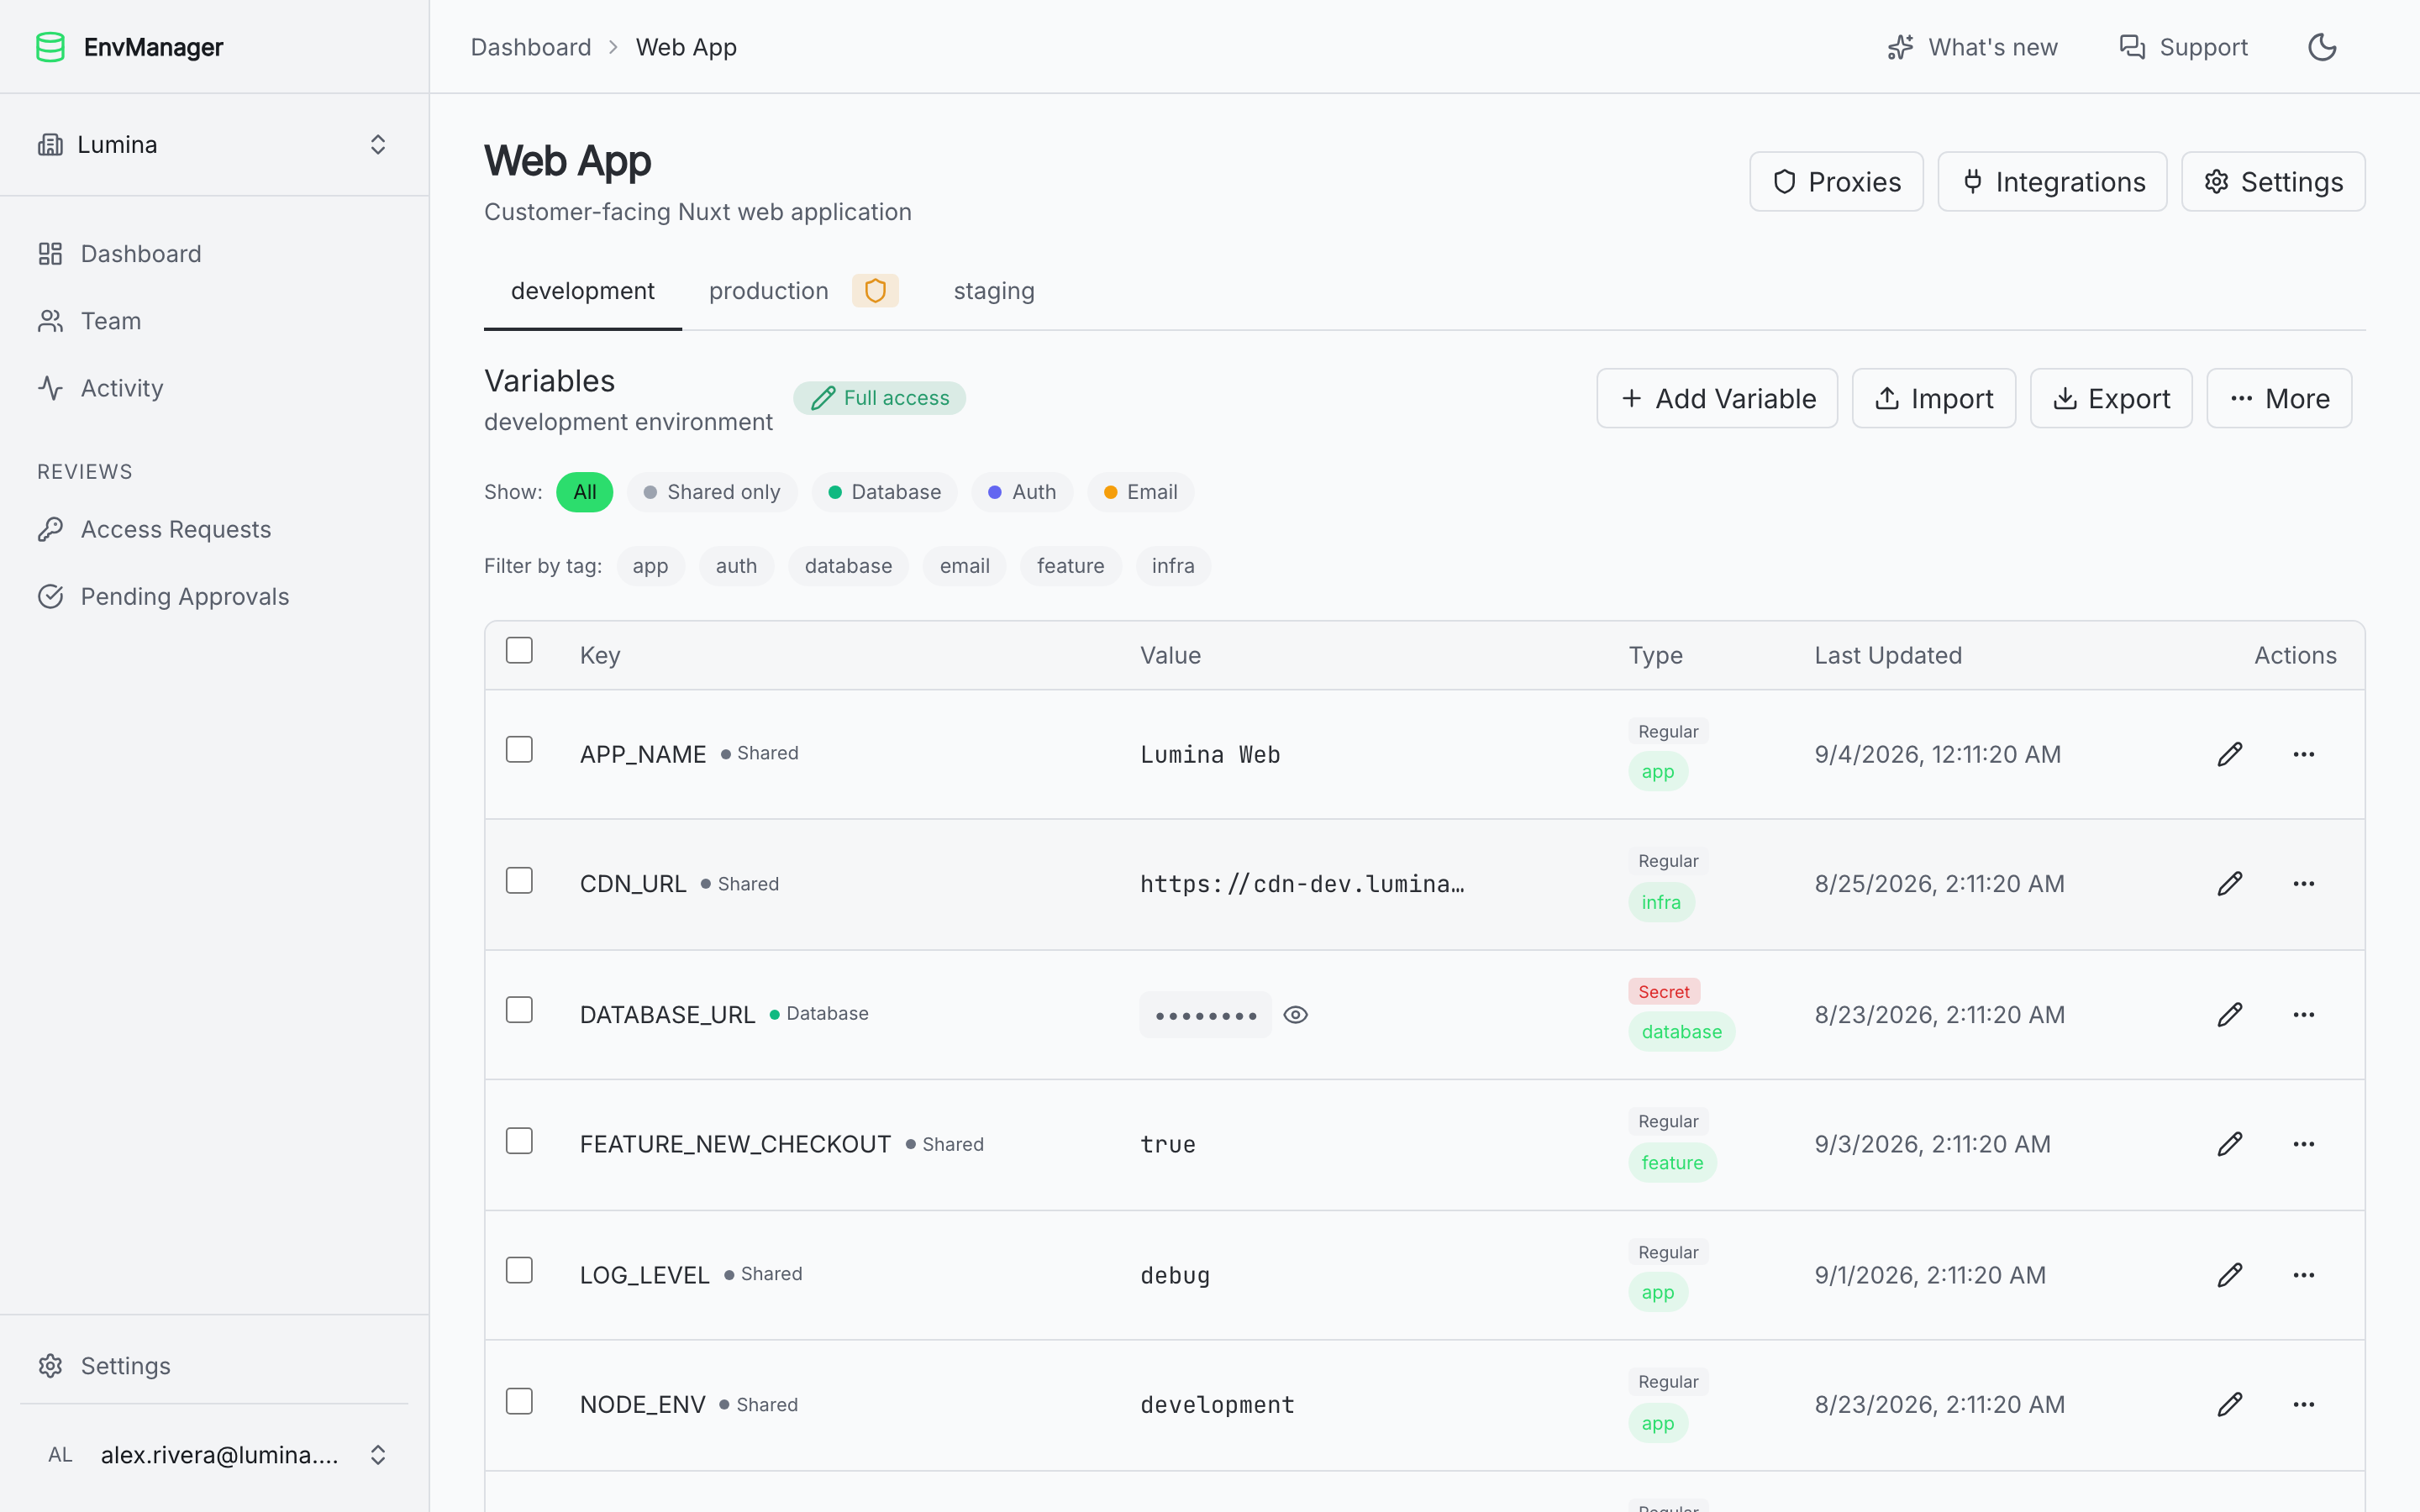Image resolution: width=2420 pixels, height=1512 pixels.
Task: Filter by the email tag
Action: coord(964,566)
